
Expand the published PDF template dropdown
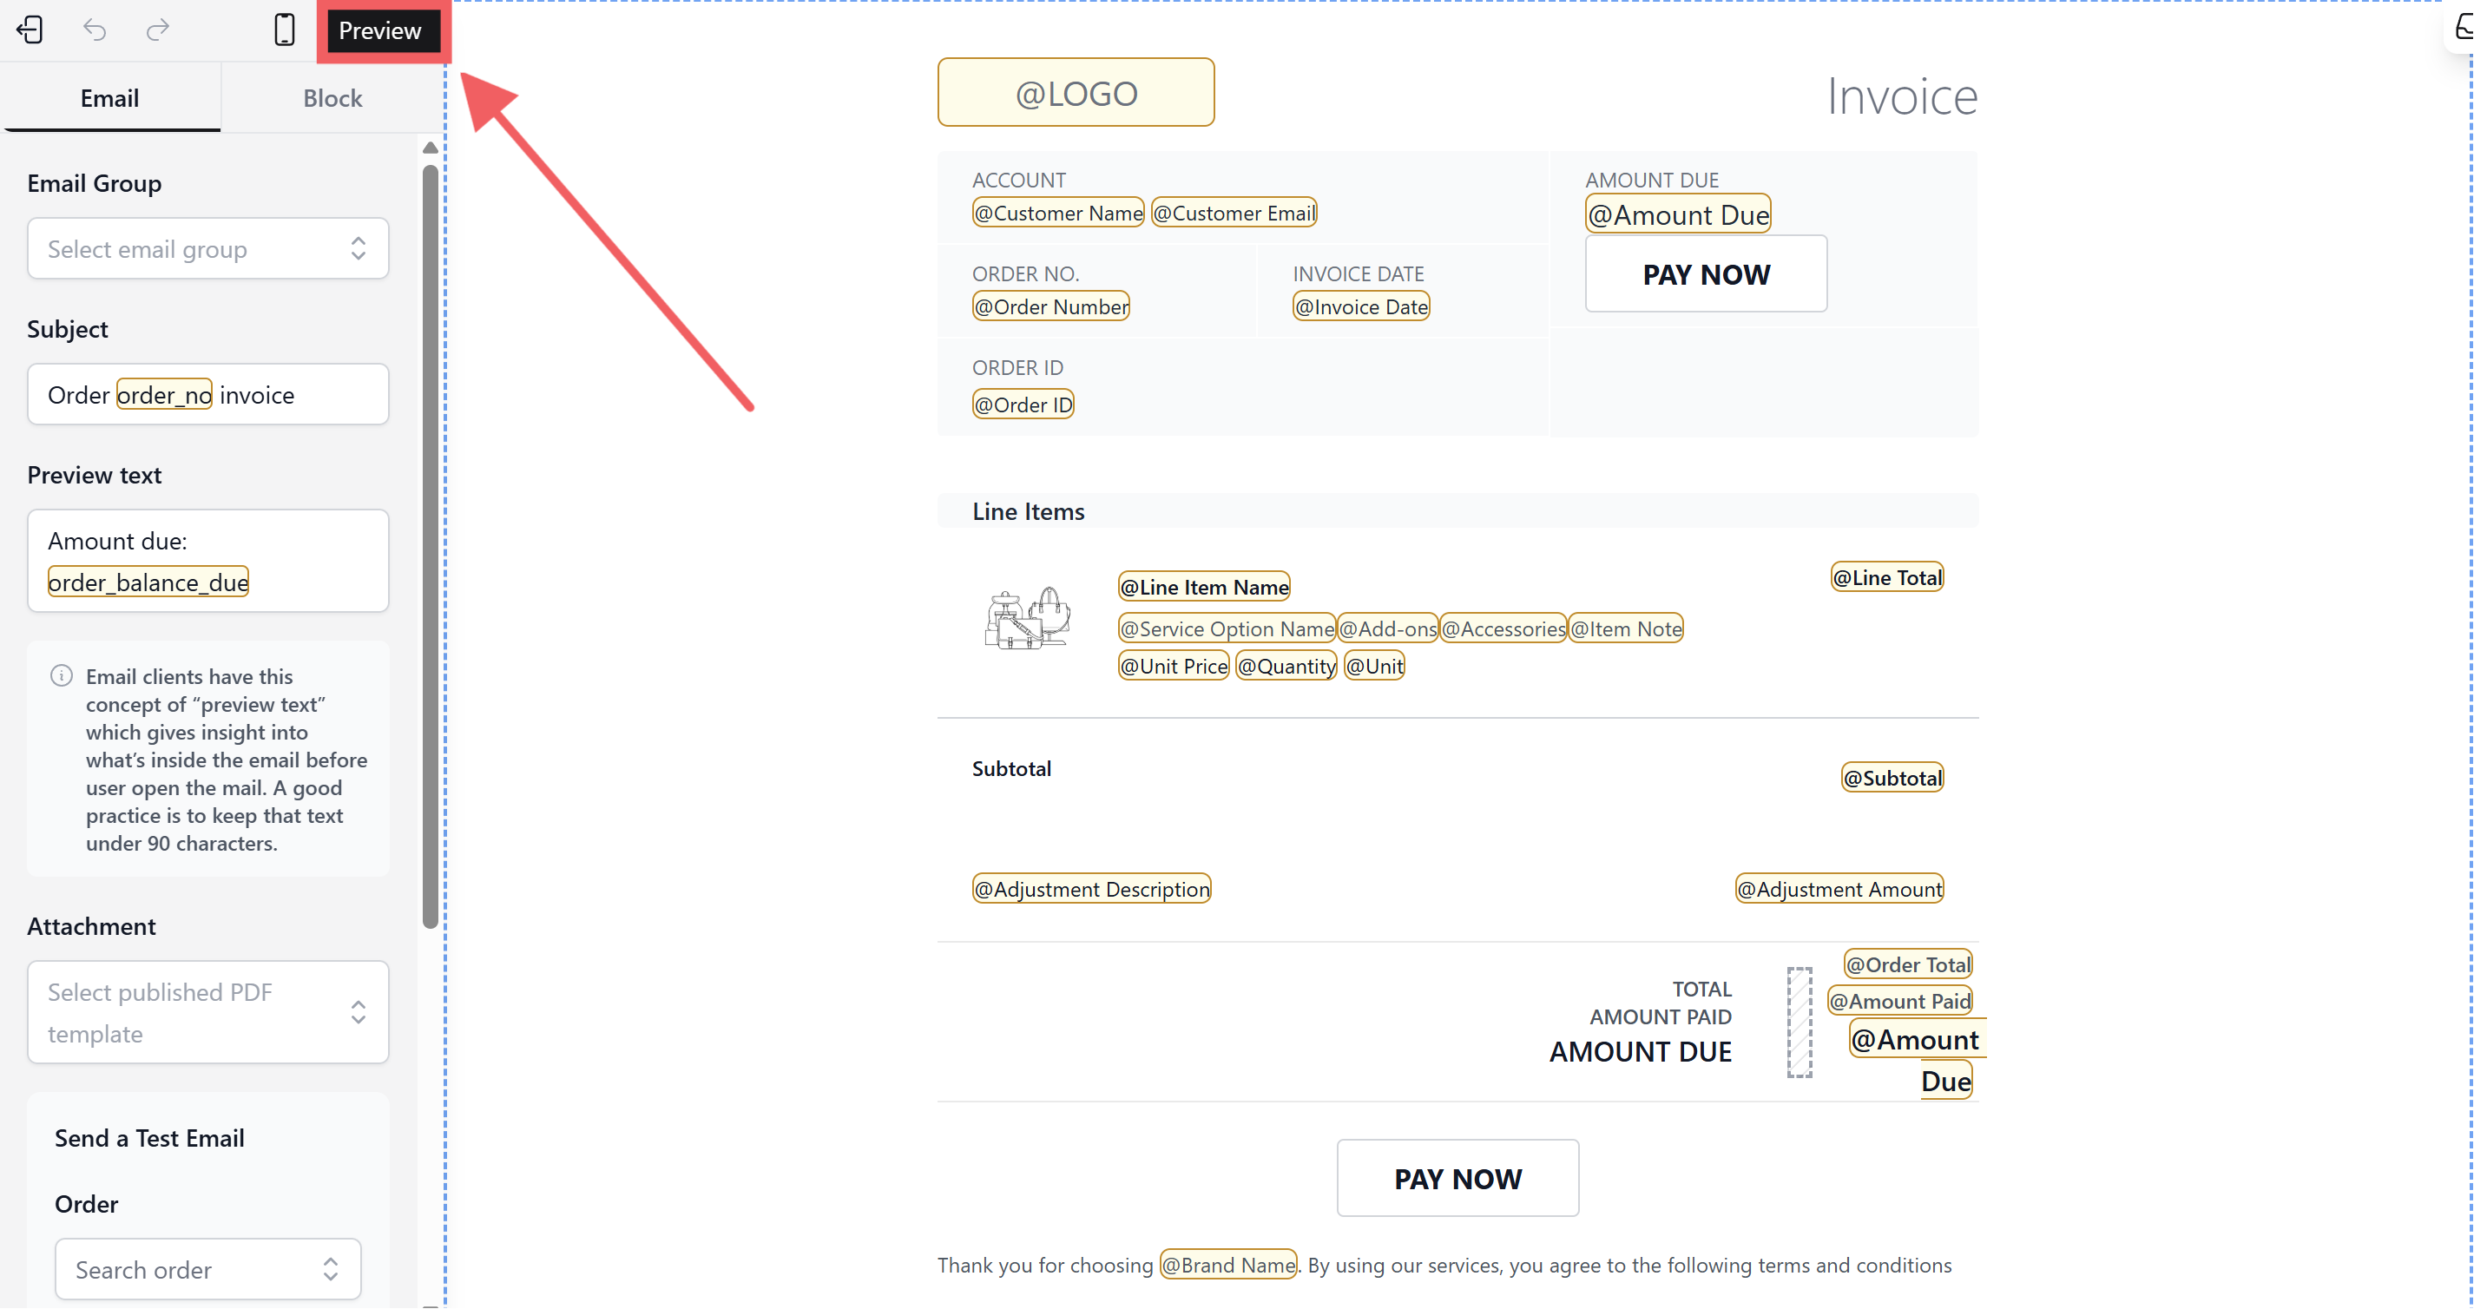click(207, 1012)
